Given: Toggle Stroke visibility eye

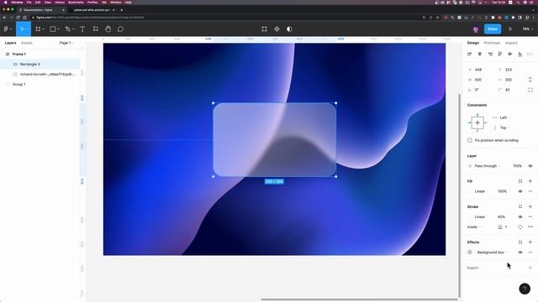Looking at the screenshot, I should 520,216.
